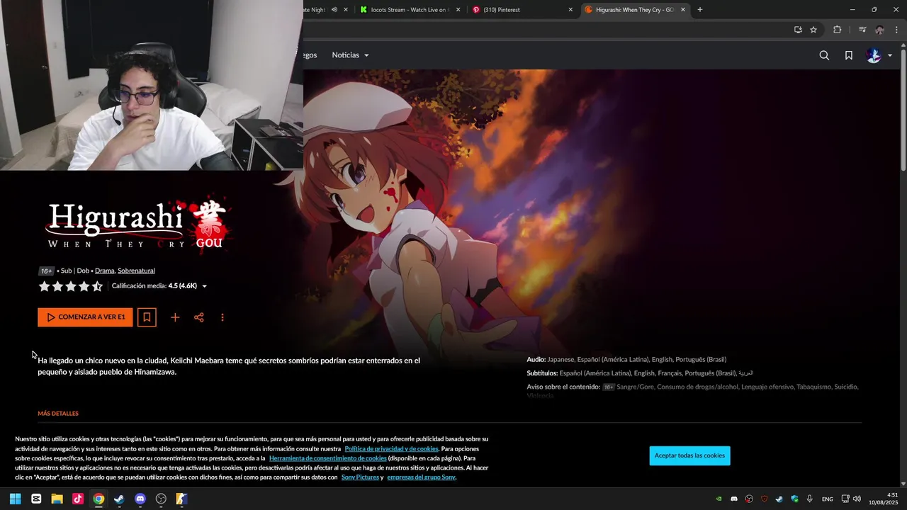This screenshot has height=510, width=907.
Task: Click the Discord icon in system tray
Action: pyautogui.click(x=734, y=499)
